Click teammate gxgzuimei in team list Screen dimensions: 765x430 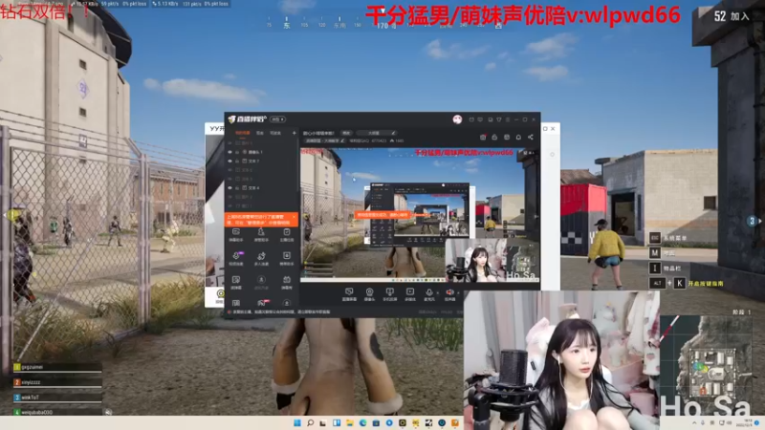[x=57, y=367]
